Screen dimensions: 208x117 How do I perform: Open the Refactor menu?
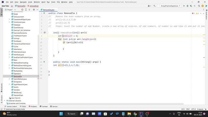coord(37,2)
